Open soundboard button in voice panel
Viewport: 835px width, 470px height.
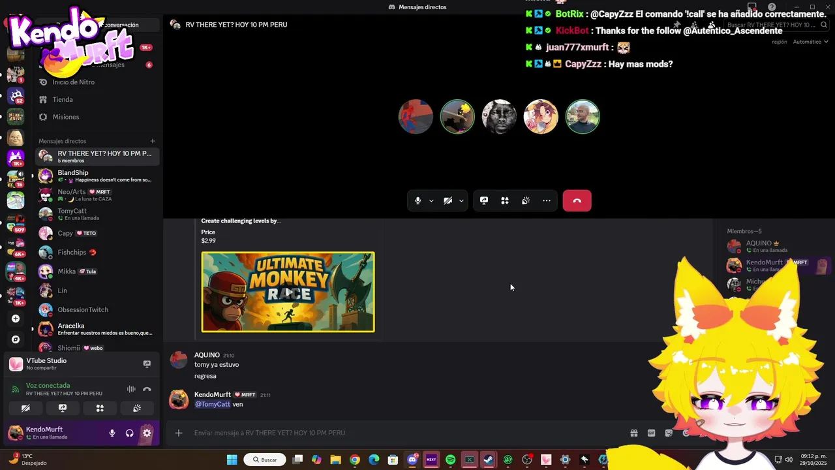point(137,408)
